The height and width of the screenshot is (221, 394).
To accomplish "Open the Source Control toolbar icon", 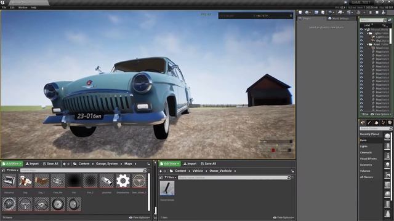I will (307, 12).
